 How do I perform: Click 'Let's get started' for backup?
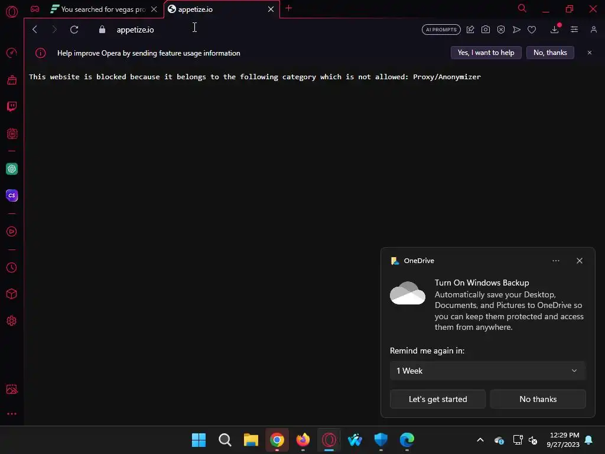[x=438, y=399]
